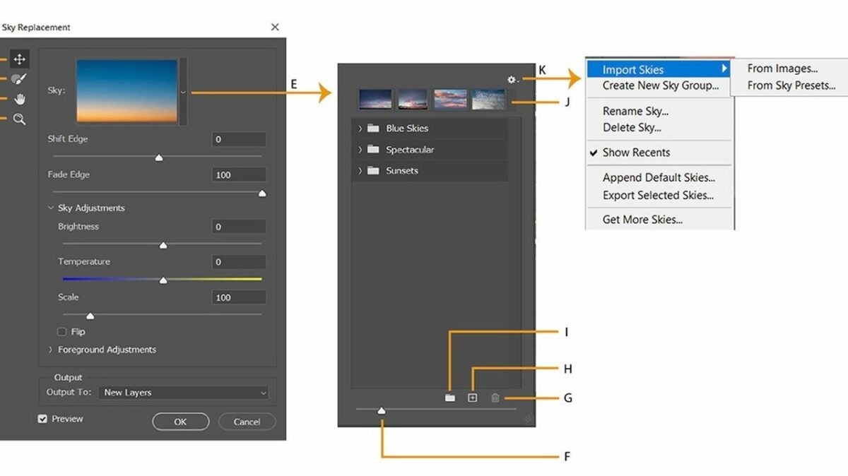
Task: Click the create new sky group folder icon
Action: 449,398
